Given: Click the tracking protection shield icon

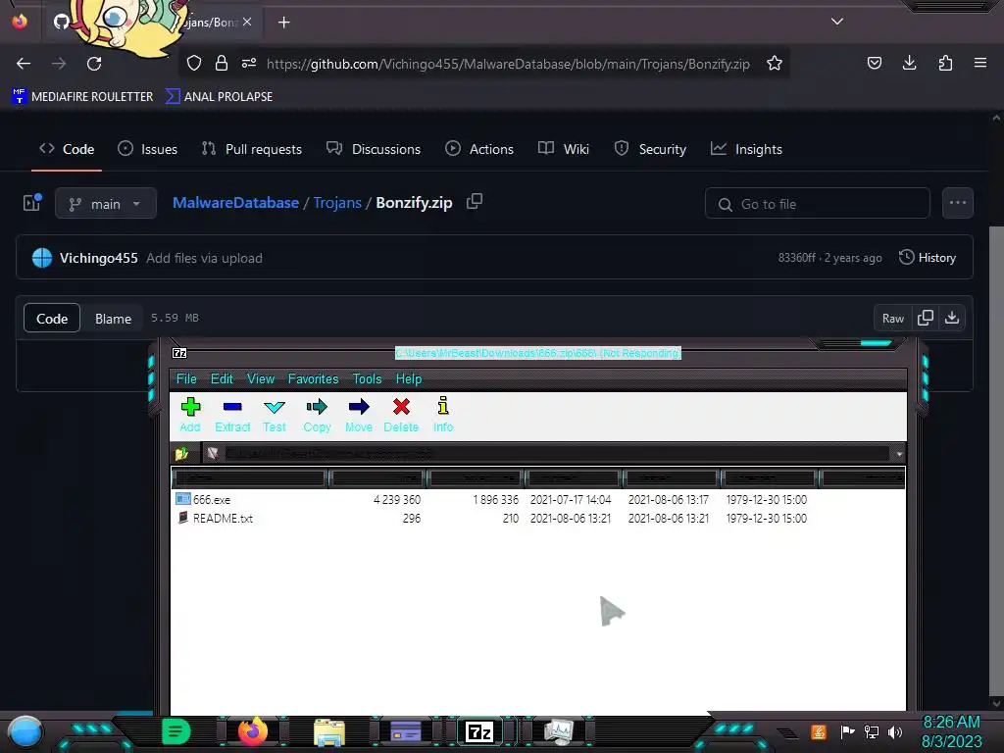Looking at the screenshot, I should tap(194, 63).
